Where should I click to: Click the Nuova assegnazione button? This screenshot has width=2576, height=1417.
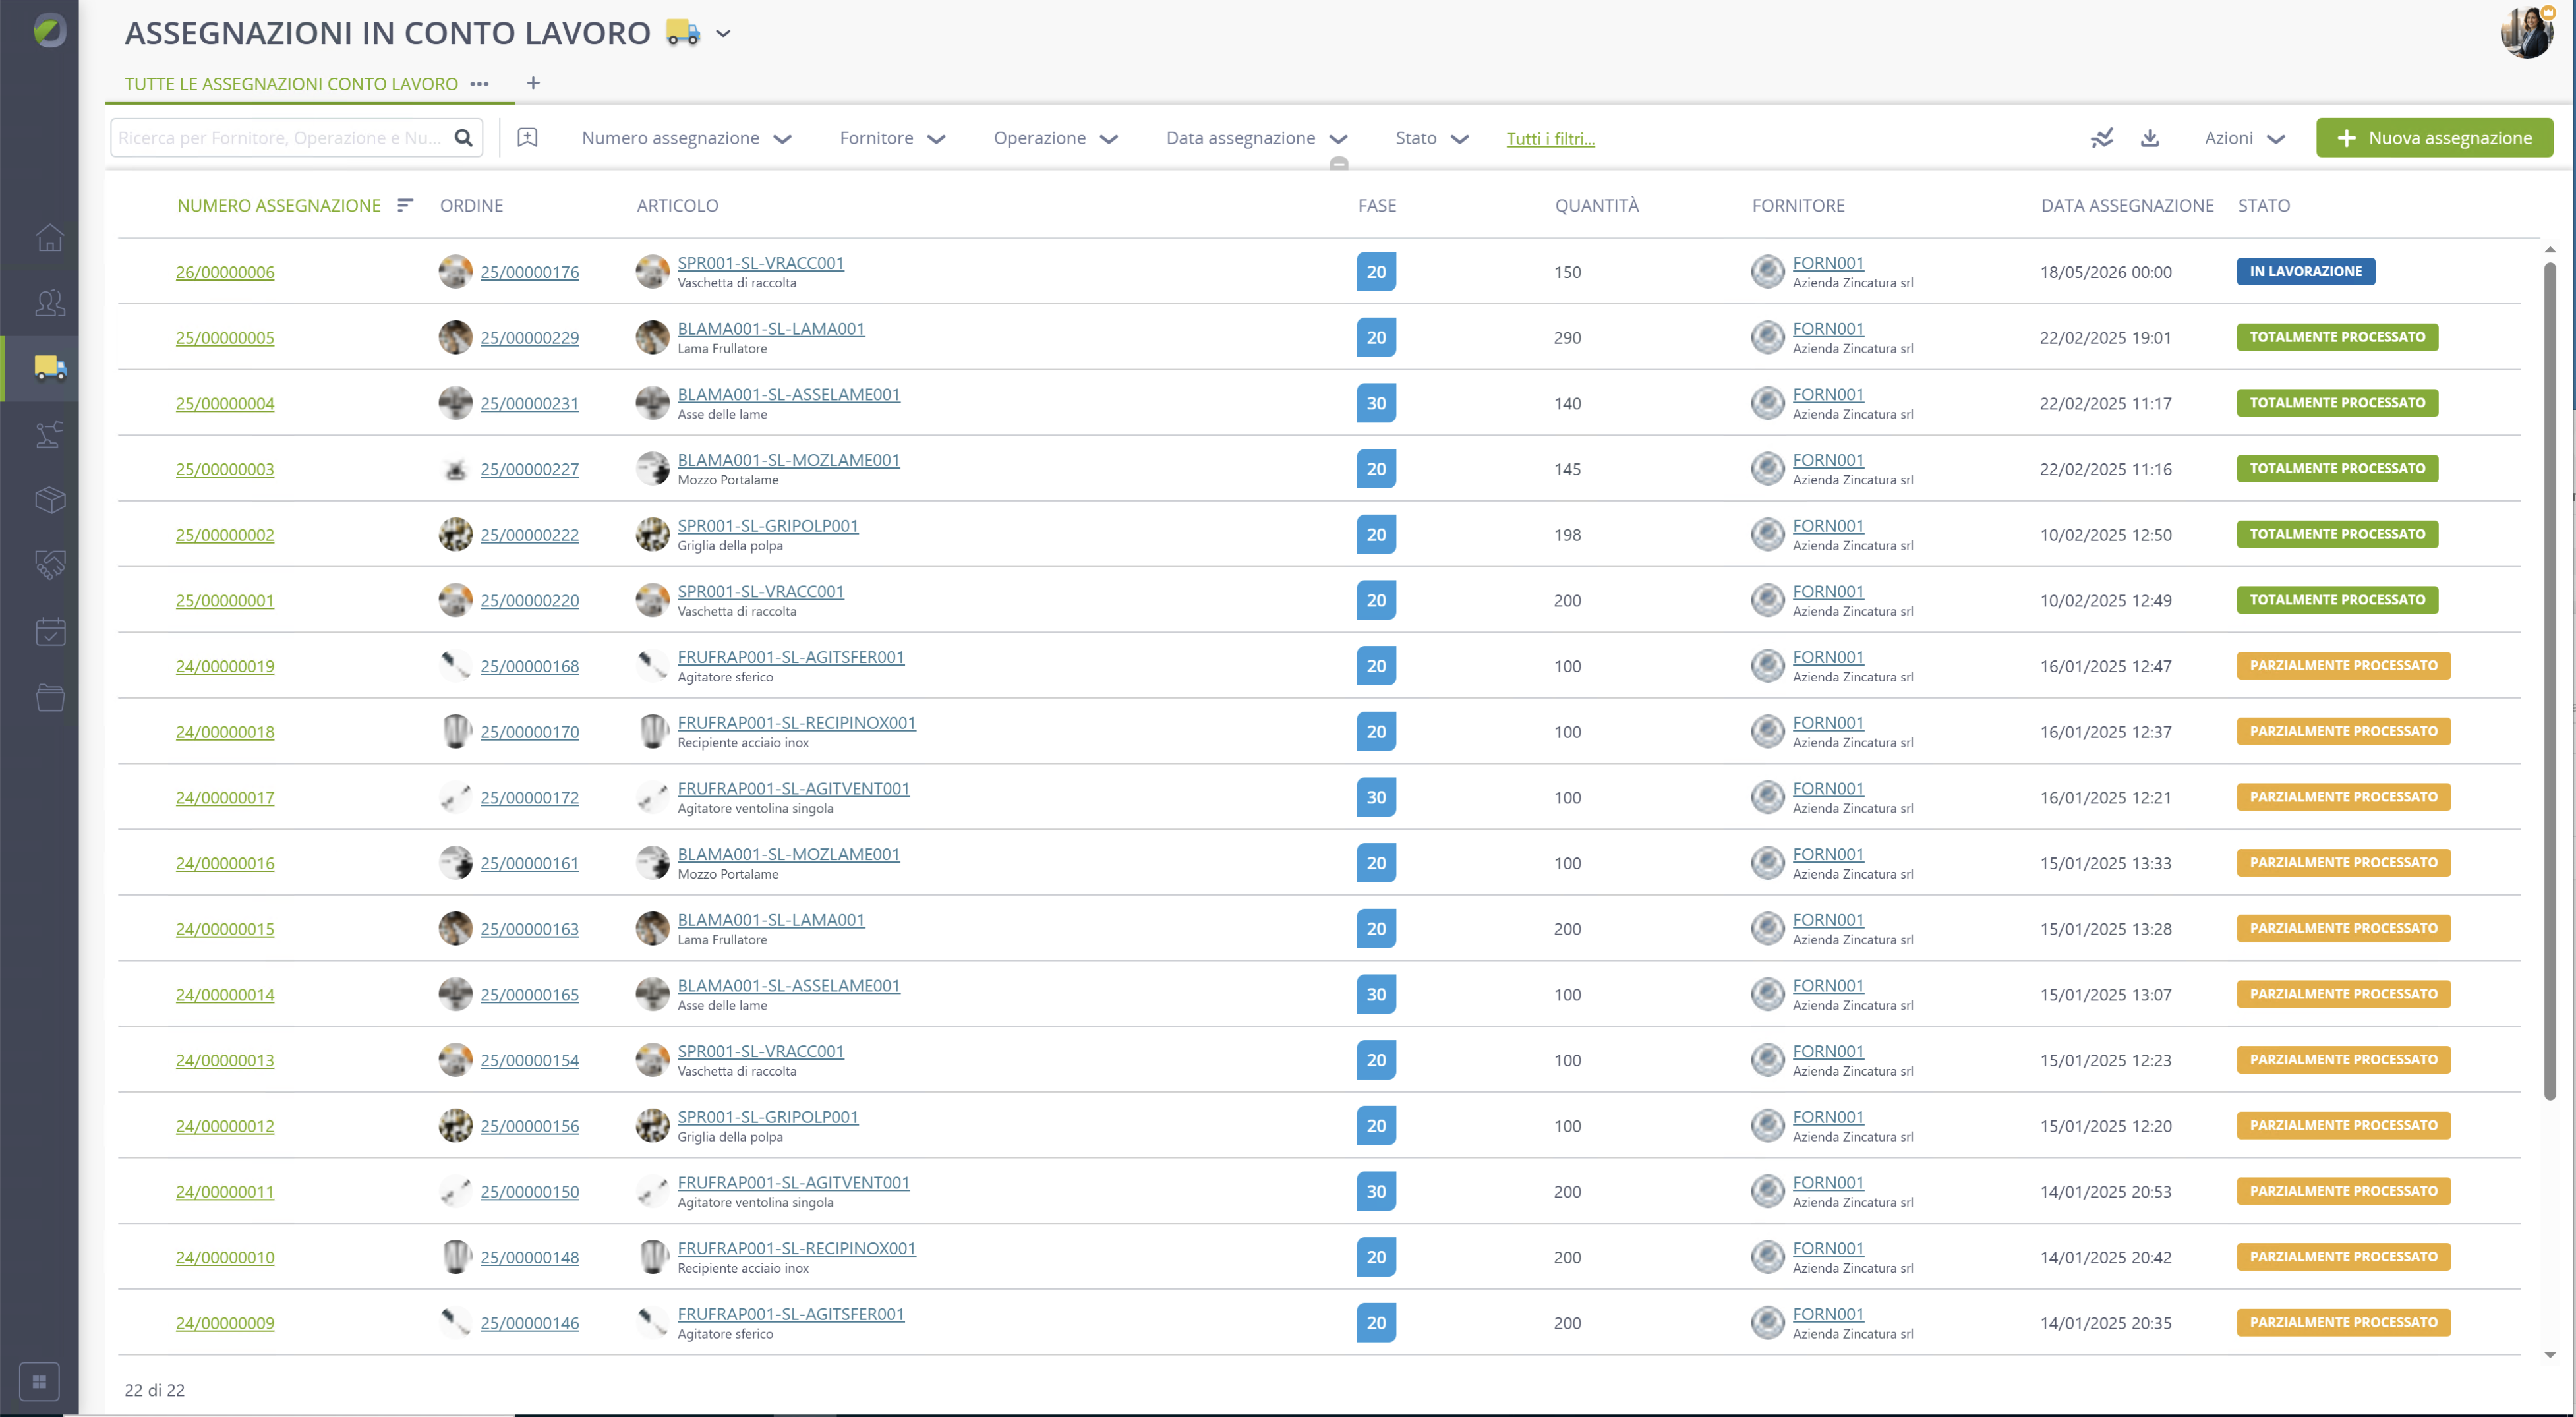[2434, 138]
